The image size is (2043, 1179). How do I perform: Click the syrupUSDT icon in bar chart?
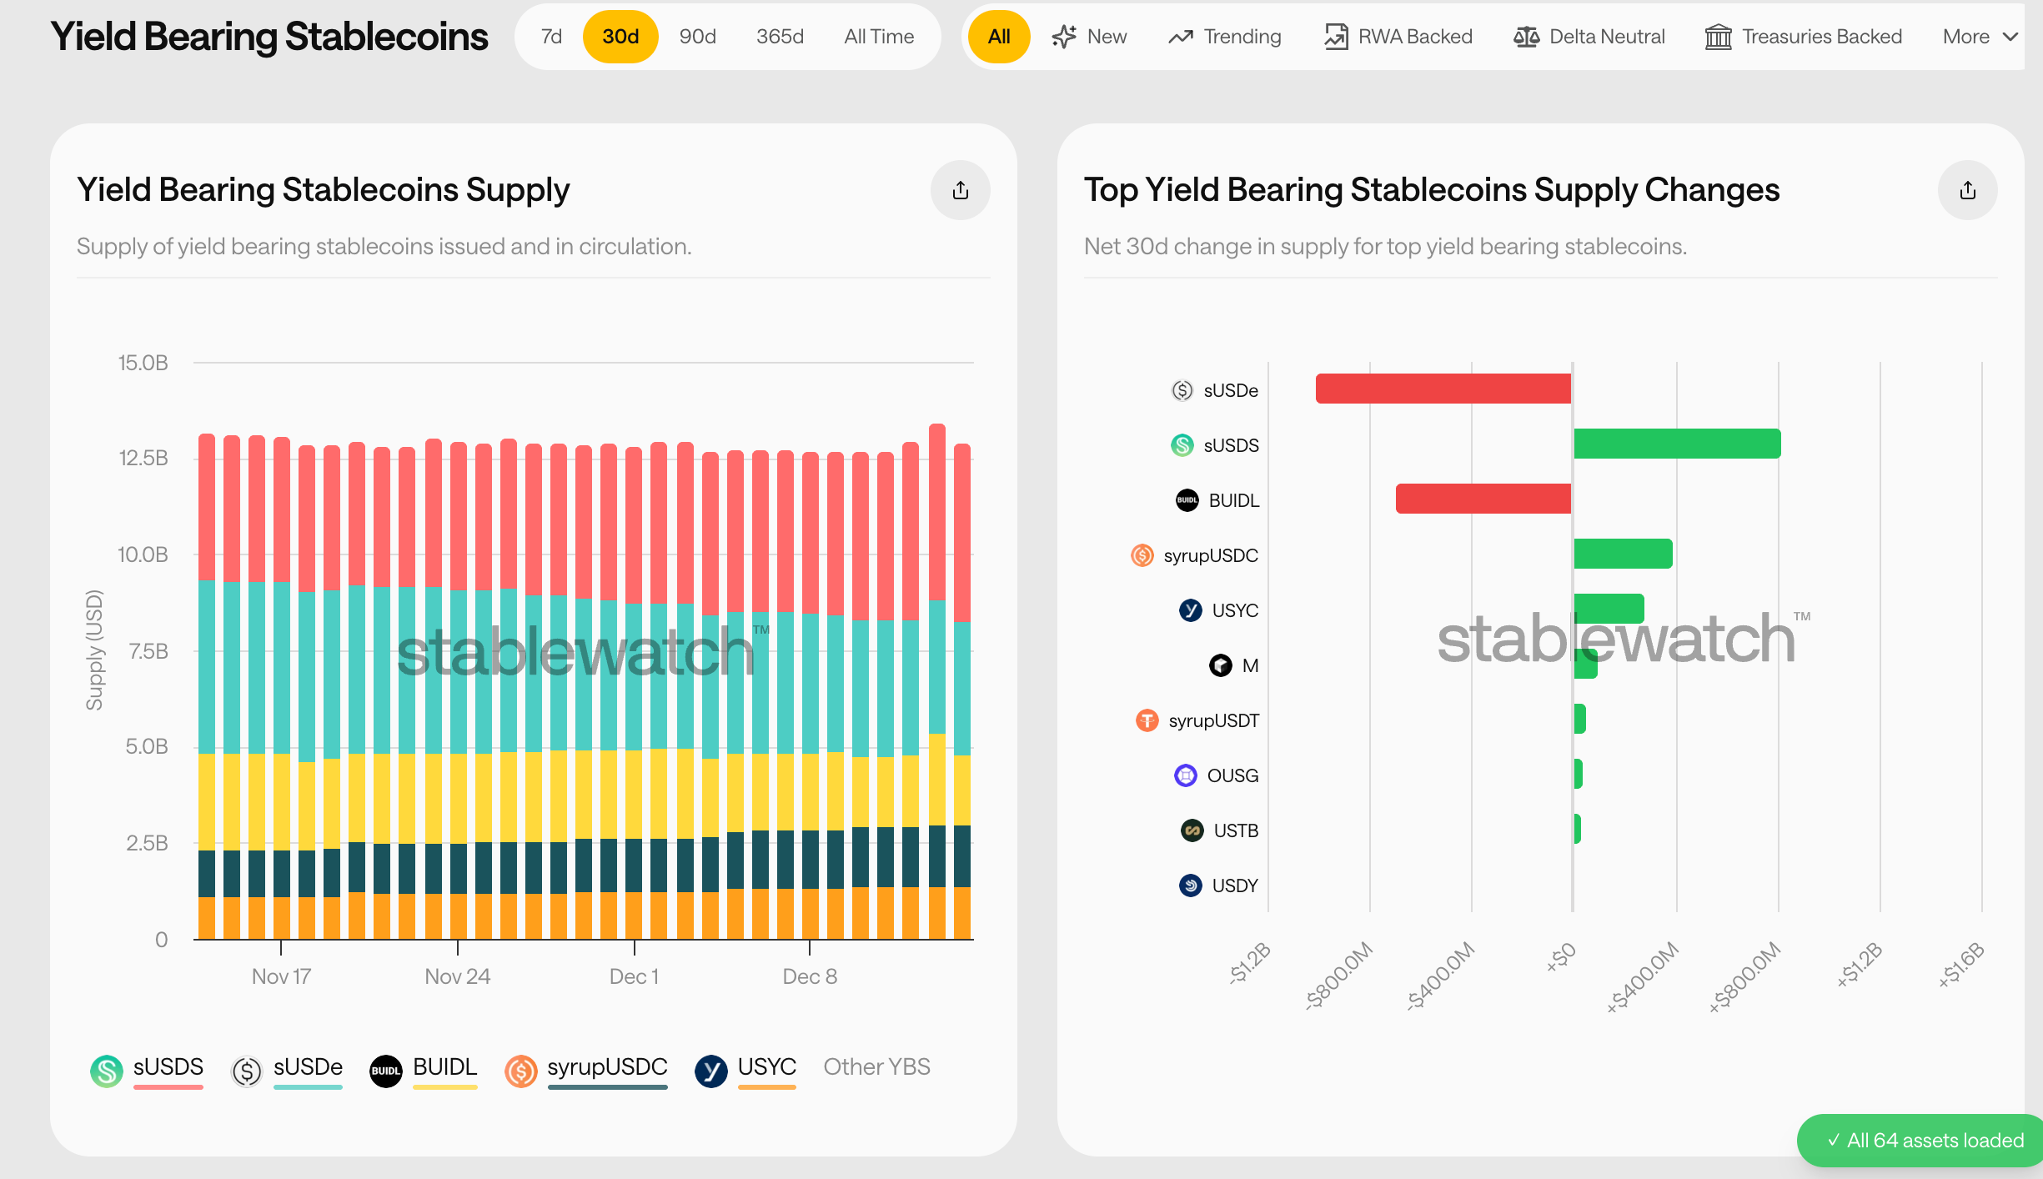(1147, 720)
